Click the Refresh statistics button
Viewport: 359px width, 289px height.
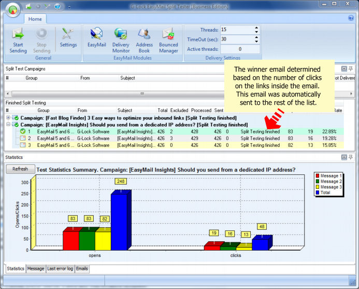coord(20,169)
